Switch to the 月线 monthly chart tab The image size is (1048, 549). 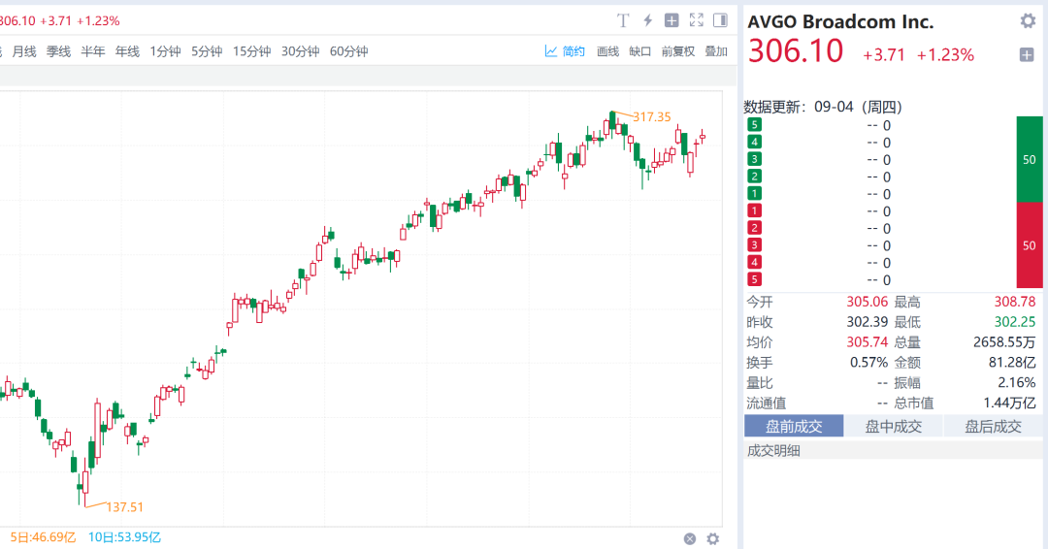(x=24, y=51)
